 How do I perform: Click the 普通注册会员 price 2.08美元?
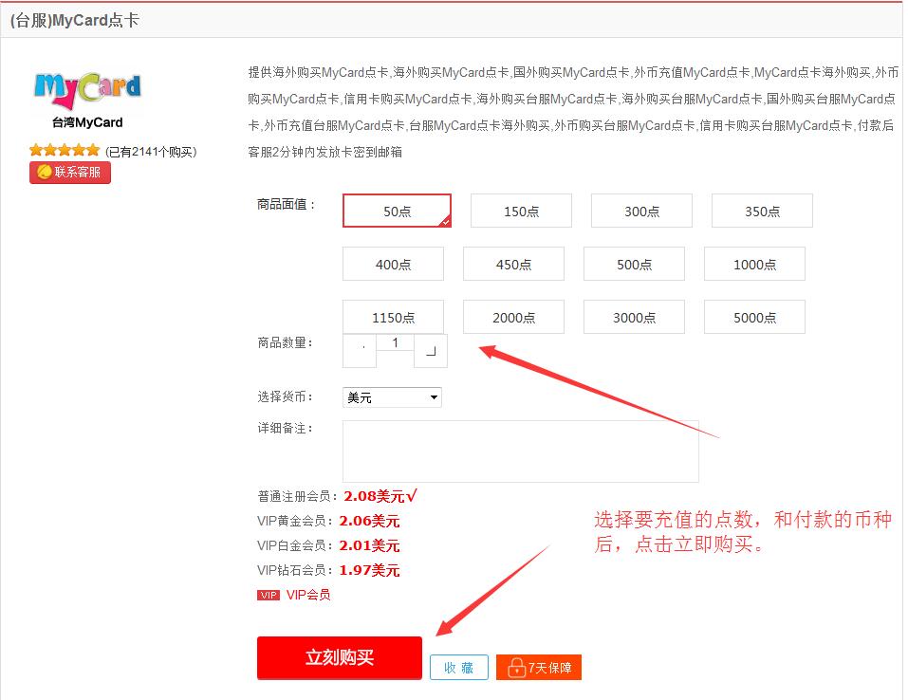point(380,496)
